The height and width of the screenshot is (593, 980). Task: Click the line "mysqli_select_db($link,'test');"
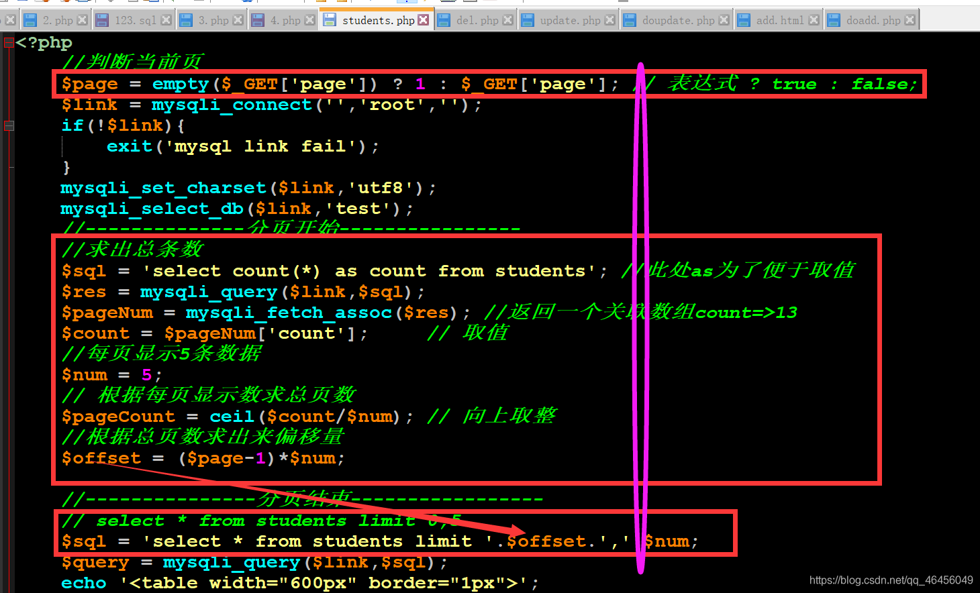(237, 209)
